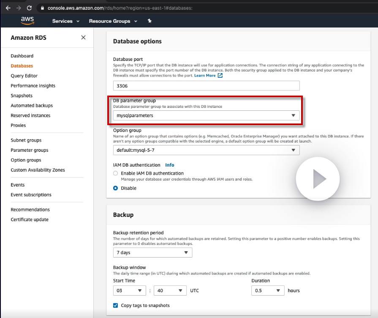This screenshot has width=378, height=318.
Task: Click the large play button overlay
Action: (318, 179)
